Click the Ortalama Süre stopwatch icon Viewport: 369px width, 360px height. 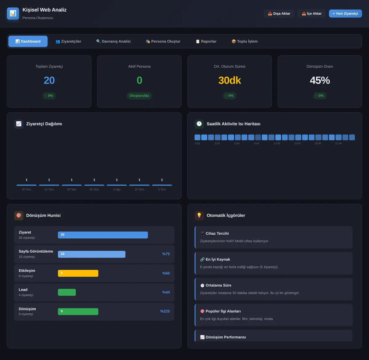tap(202, 285)
